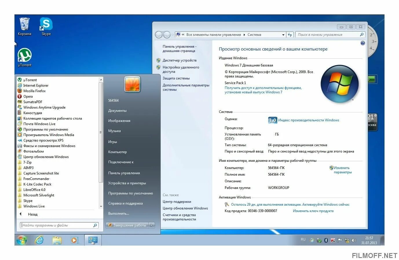Open the Skype desktop shortcut
Screen dimensions: 399x260
click(x=46, y=26)
